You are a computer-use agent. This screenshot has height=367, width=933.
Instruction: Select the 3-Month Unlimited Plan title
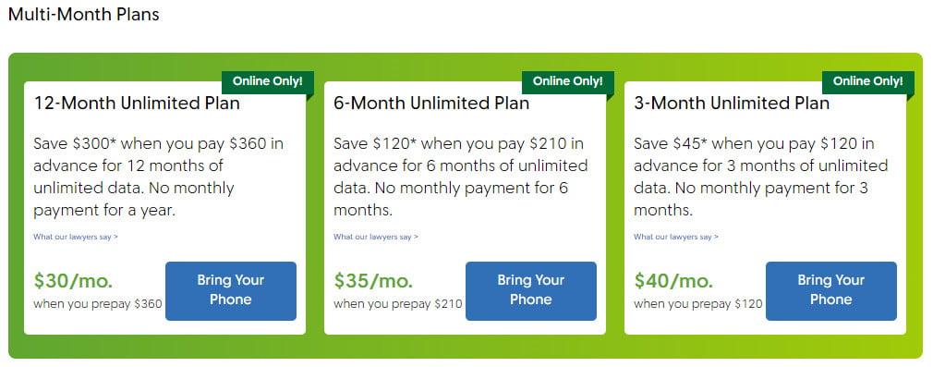pyautogui.click(x=732, y=103)
